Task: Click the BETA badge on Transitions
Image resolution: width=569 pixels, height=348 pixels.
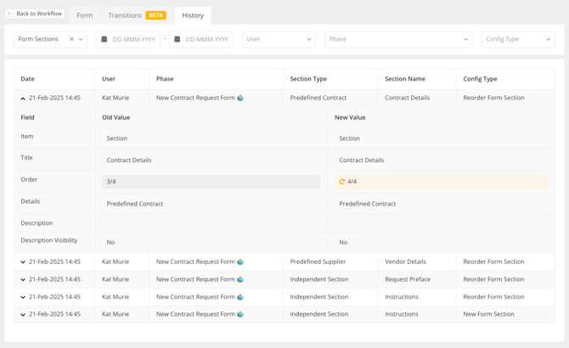Action: [x=156, y=15]
